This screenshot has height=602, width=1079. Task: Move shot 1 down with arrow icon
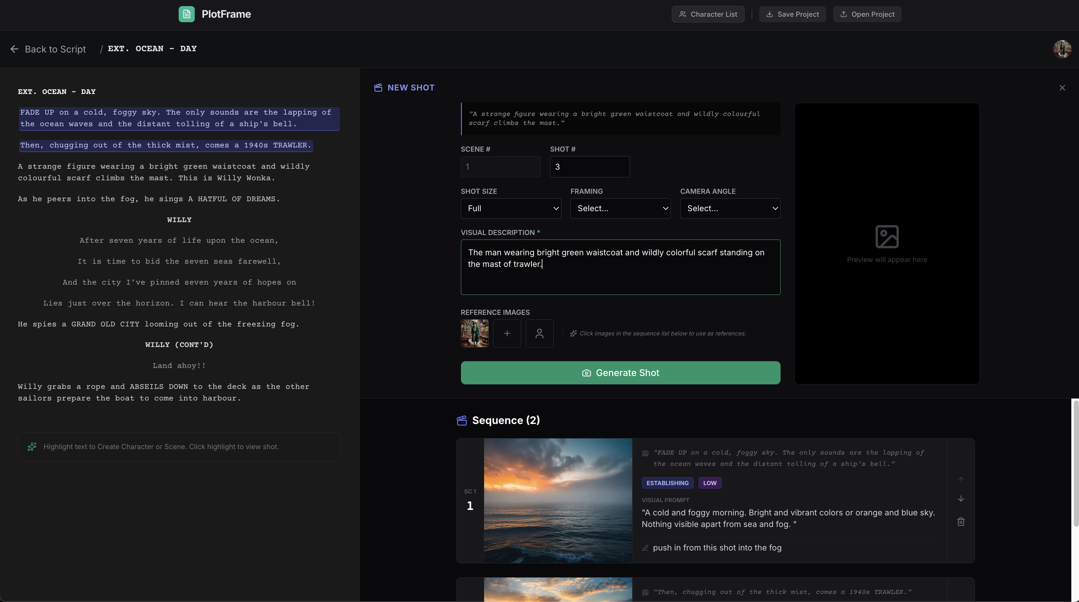click(x=961, y=499)
